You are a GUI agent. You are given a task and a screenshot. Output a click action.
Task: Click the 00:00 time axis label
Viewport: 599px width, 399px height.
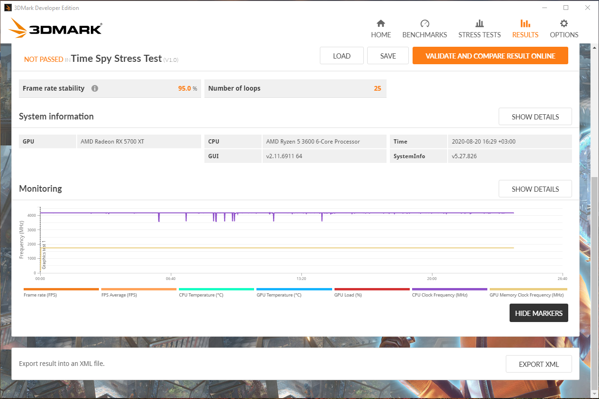(40, 279)
